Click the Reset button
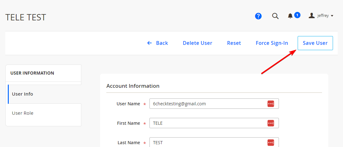343x147 pixels. [234, 43]
